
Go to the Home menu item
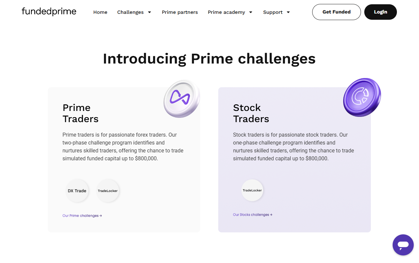[100, 12]
